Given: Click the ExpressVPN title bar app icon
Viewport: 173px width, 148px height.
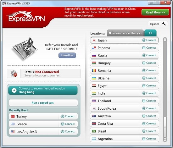Looking at the screenshot, I should pyautogui.click(x=4, y=3).
